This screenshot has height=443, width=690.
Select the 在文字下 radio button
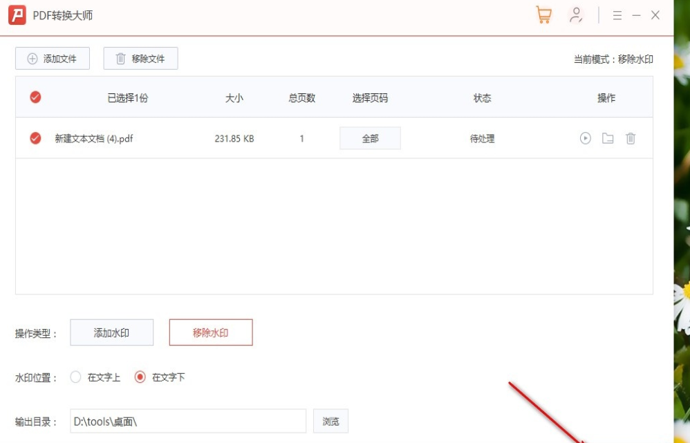pyautogui.click(x=142, y=377)
